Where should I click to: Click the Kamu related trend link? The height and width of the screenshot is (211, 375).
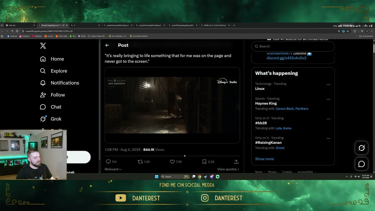point(287,128)
